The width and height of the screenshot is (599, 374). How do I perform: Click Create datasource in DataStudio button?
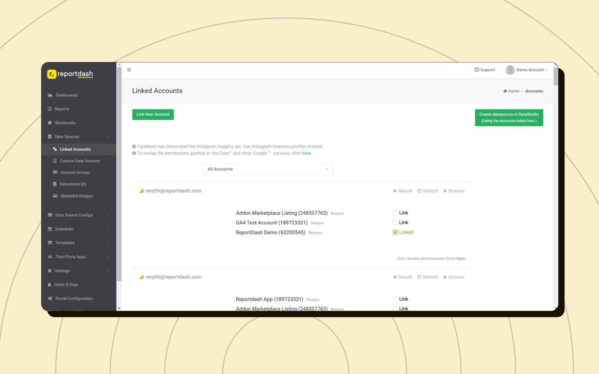(x=509, y=117)
